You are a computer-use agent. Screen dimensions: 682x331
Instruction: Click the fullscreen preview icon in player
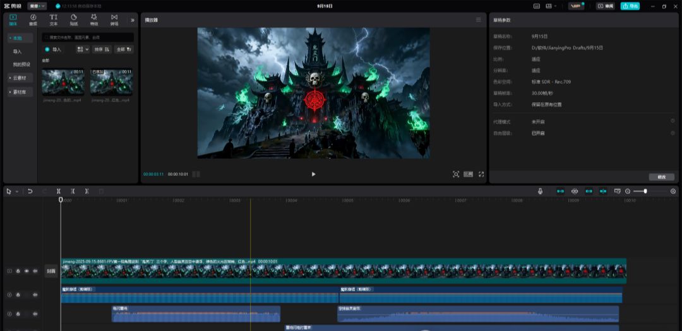click(x=481, y=174)
